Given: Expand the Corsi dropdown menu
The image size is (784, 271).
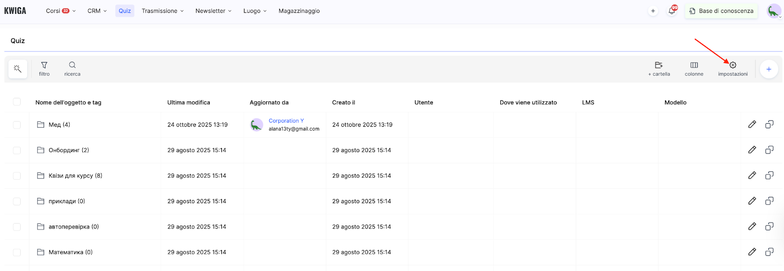Looking at the screenshot, I should click(61, 11).
